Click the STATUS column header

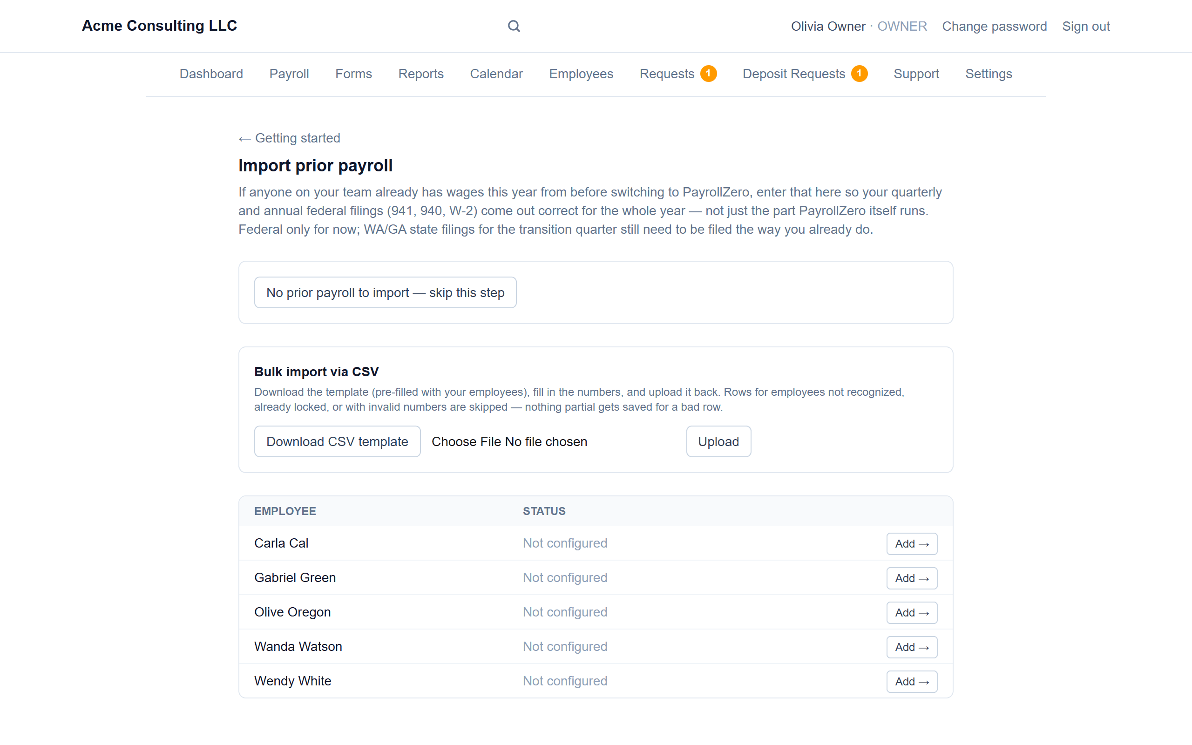click(x=544, y=511)
